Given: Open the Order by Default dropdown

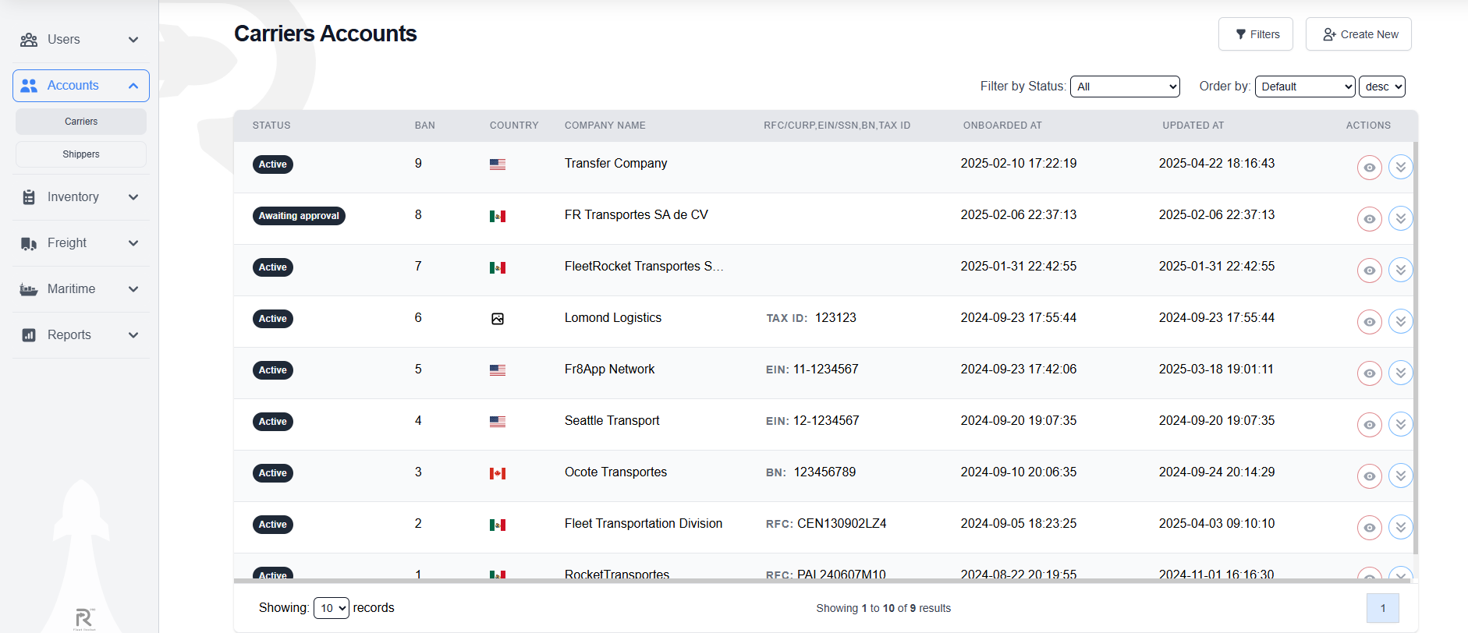Looking at the screenshot, I should [1305, 87].
